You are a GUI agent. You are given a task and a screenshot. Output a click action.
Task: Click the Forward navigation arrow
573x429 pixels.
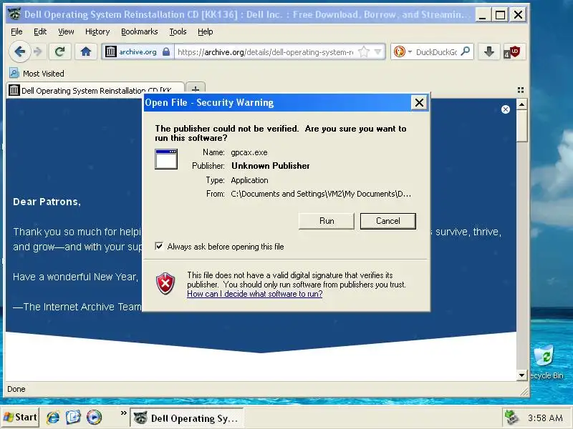[x=38, y=51]
